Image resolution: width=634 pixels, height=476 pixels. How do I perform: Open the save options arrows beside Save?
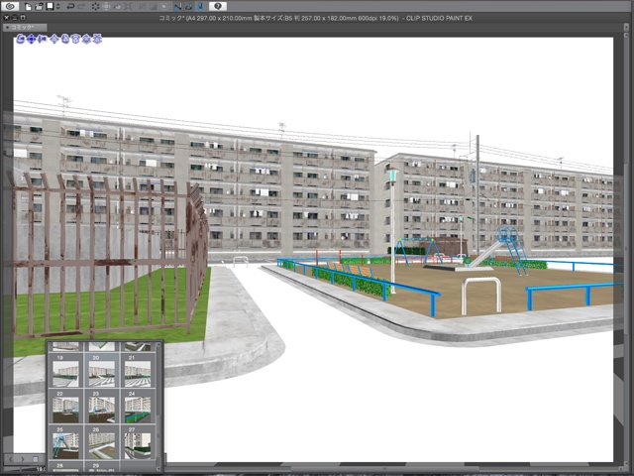pyautogui.click(x=57, y=7)
